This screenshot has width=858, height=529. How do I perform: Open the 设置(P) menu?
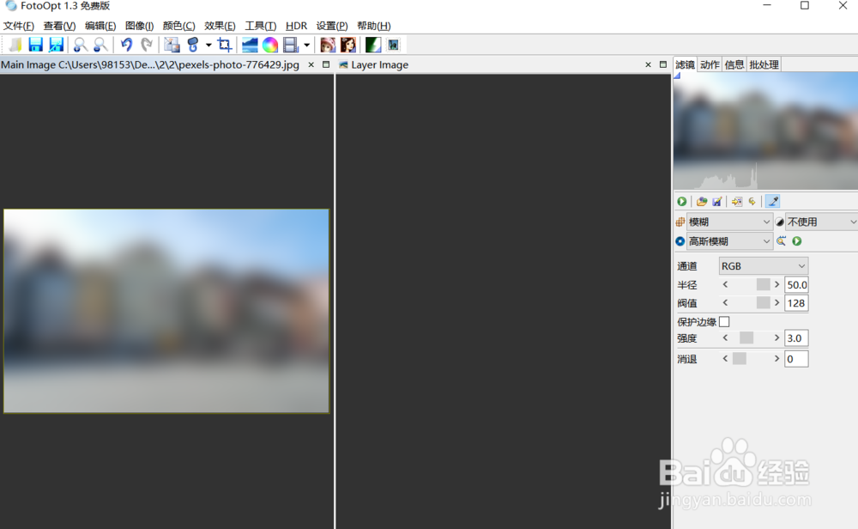(x=332, y=26)
